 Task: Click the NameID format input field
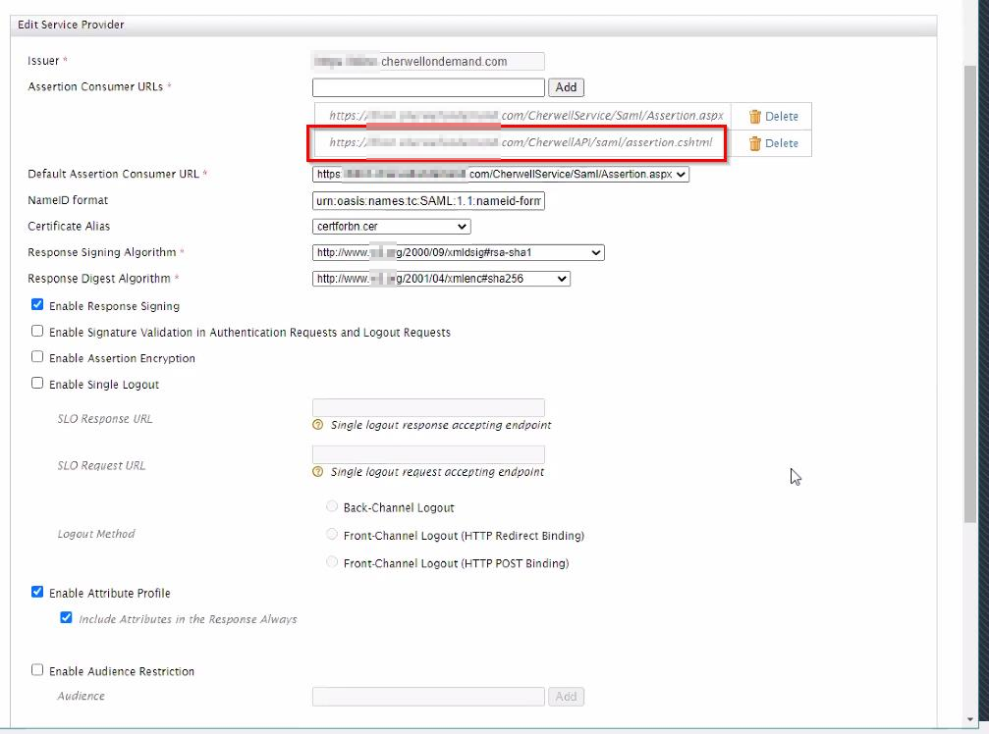(x=428, y=201)
